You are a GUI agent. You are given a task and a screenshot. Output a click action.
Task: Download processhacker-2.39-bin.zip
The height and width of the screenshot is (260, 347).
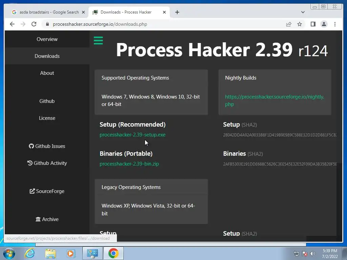129,164
